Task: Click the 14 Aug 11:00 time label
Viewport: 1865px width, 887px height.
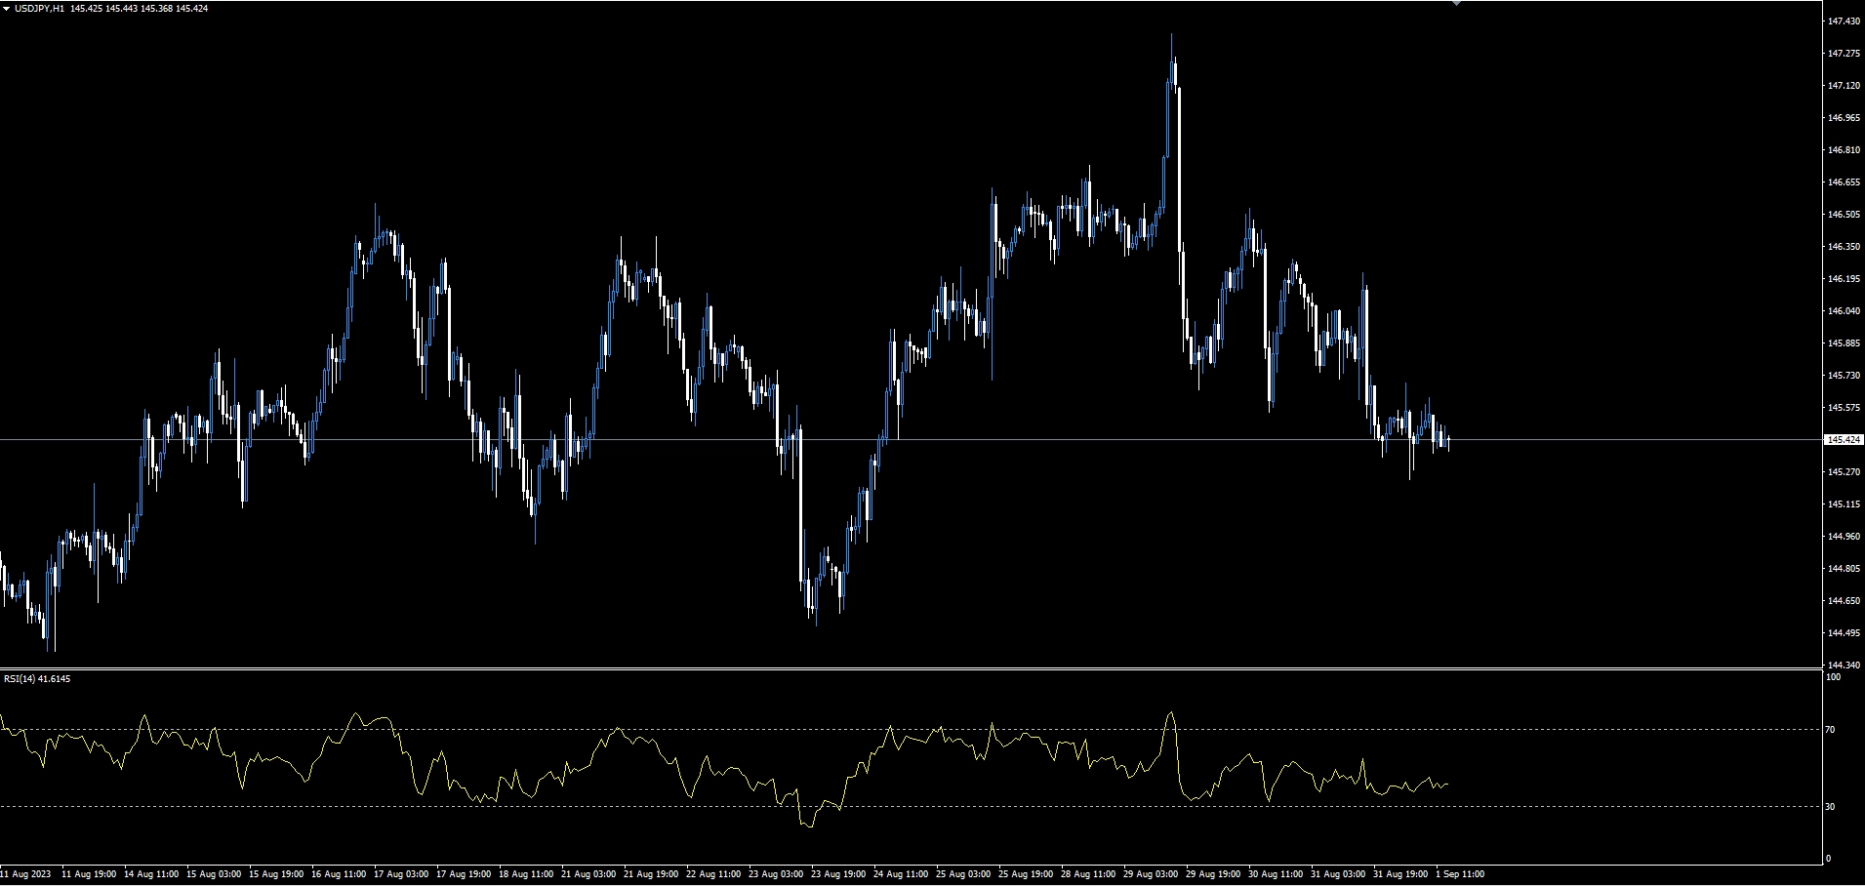Action: coord(151,874)
